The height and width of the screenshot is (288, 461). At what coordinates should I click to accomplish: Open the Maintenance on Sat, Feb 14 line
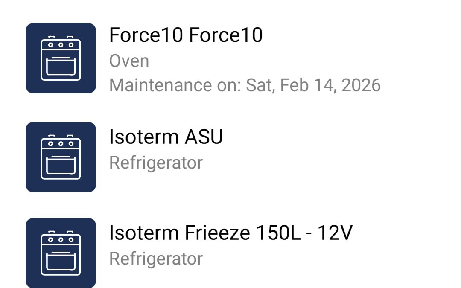tap(245, 85)
